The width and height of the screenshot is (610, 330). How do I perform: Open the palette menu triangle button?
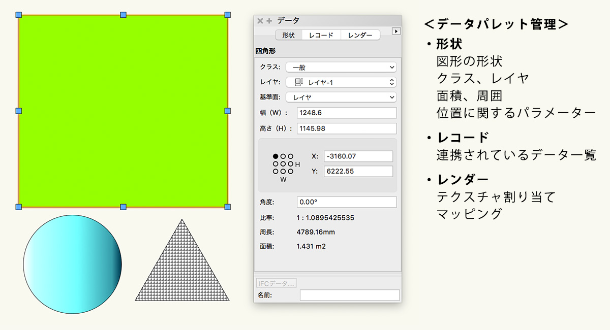point(396,31)
